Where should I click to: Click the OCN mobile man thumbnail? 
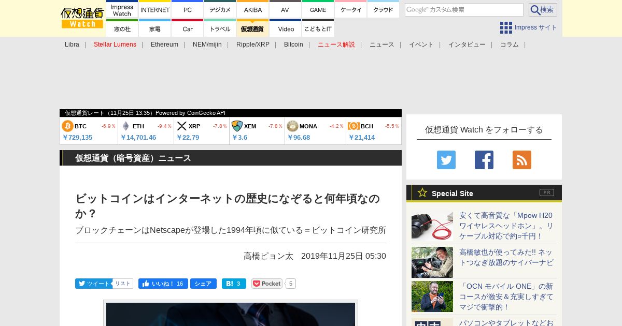coord(432,297)
